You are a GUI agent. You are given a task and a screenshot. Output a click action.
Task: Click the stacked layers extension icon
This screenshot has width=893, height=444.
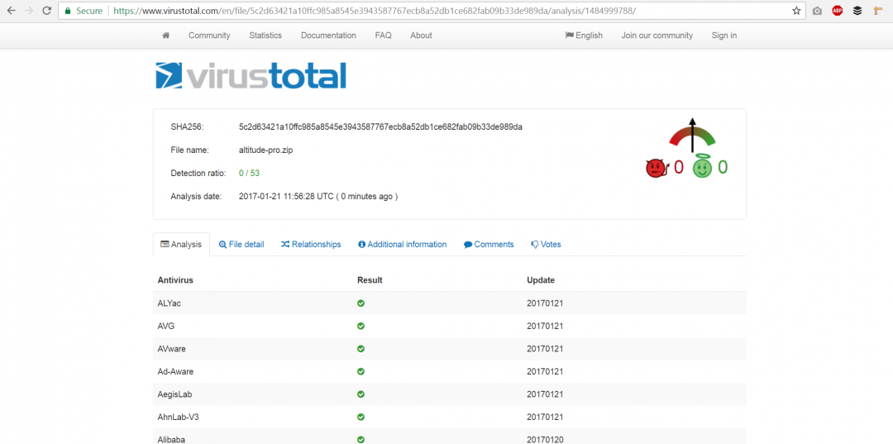point(857,11)
